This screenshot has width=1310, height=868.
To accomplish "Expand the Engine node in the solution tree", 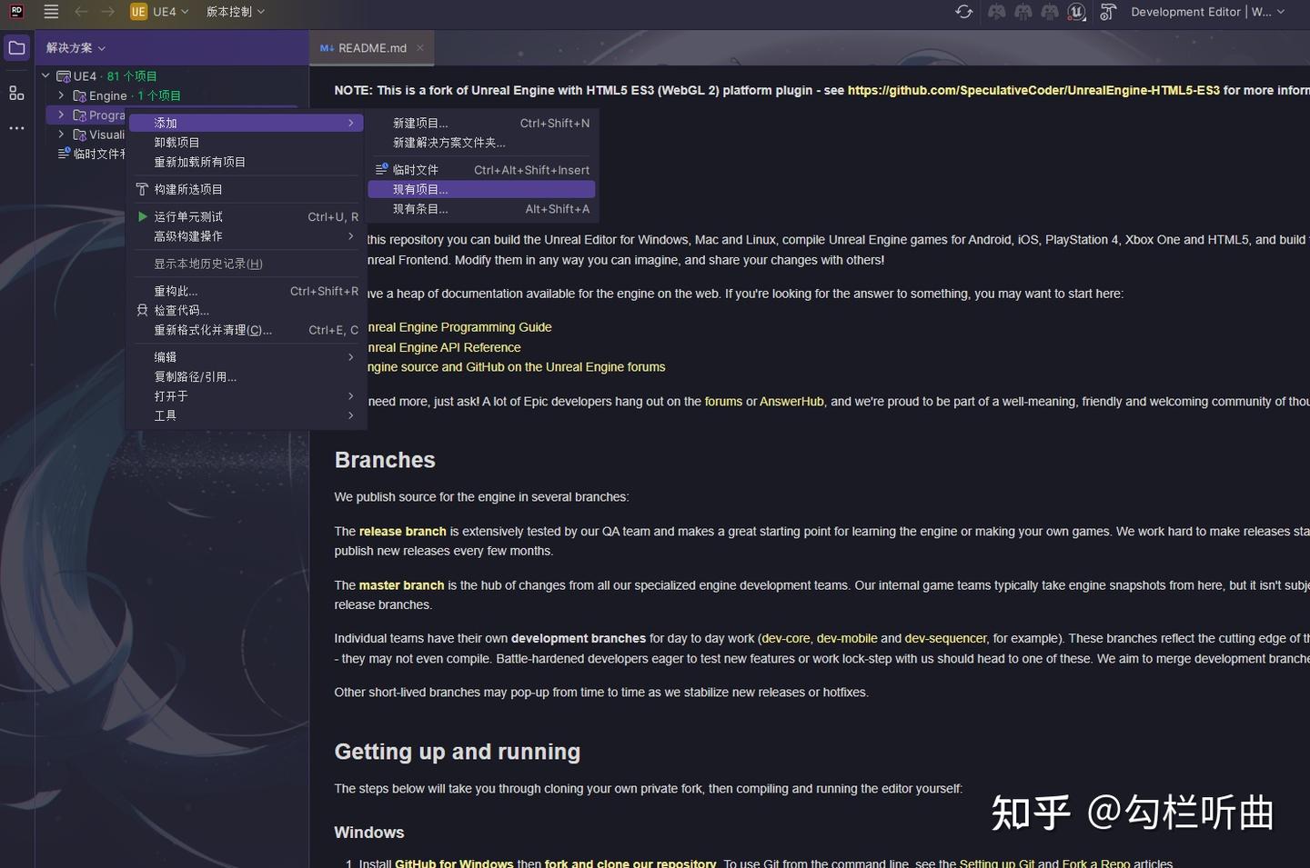I will pos(60,95).
